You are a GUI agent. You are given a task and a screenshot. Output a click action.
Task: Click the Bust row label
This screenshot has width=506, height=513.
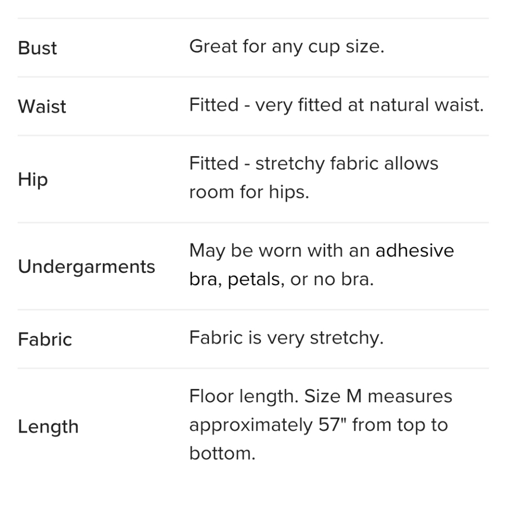coord(37,48)
